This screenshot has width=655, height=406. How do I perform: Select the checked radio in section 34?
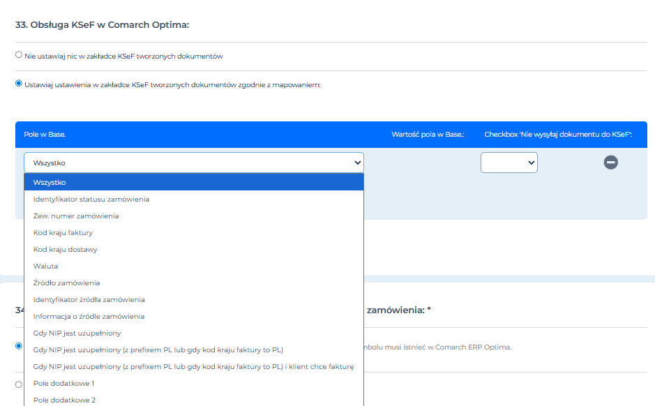click(x=19, y=346)
